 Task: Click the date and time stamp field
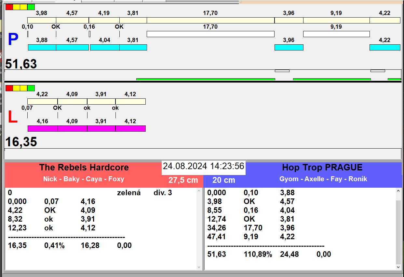203,166
